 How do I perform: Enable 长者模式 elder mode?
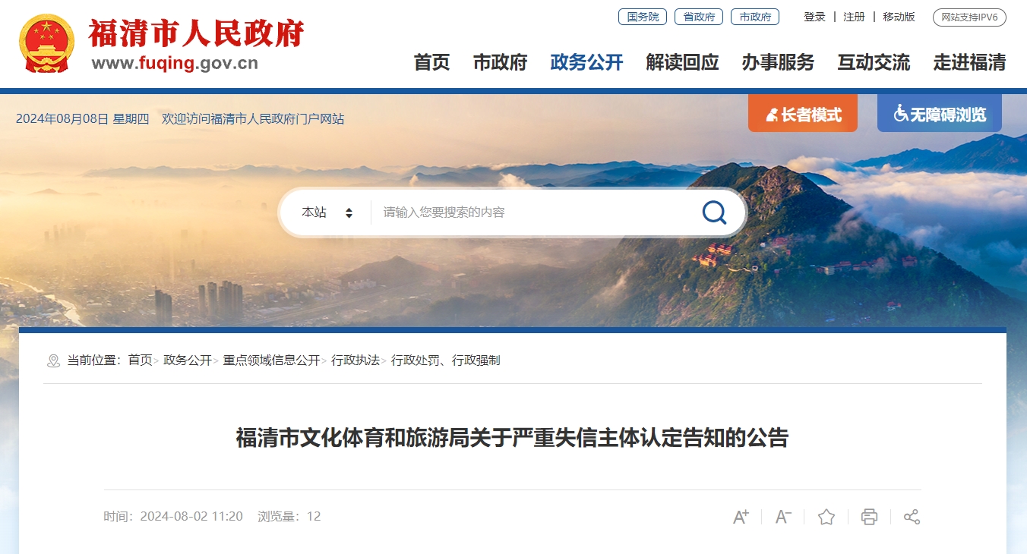[x=803, y=114]
